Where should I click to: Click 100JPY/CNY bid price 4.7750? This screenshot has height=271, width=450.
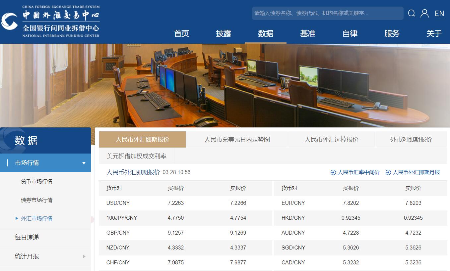[x=176, y=218]
